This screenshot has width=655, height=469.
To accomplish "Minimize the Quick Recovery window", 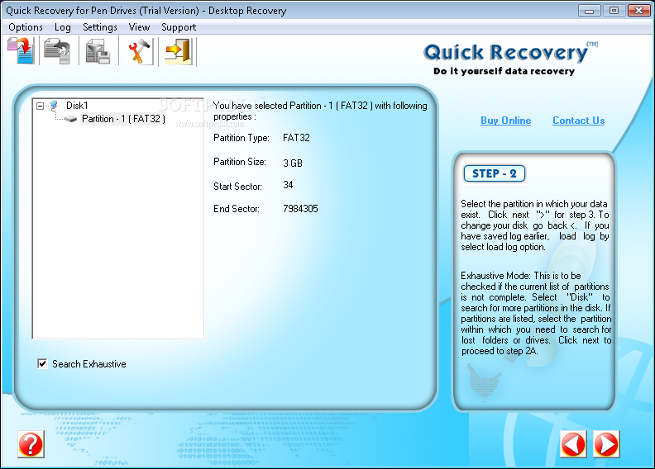I will (x=590, y=11).
